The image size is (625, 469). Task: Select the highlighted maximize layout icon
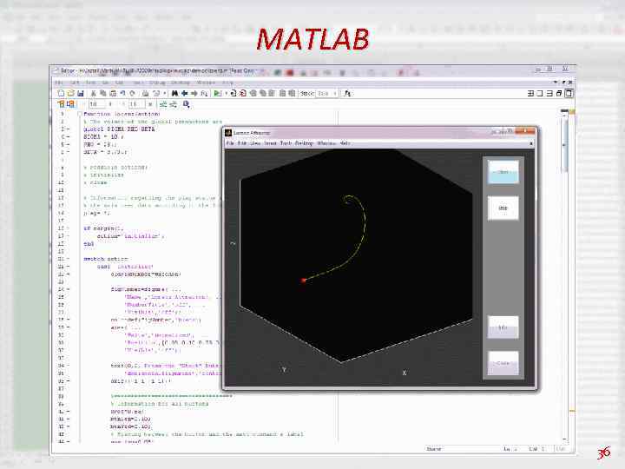click(x=569, y=93)
